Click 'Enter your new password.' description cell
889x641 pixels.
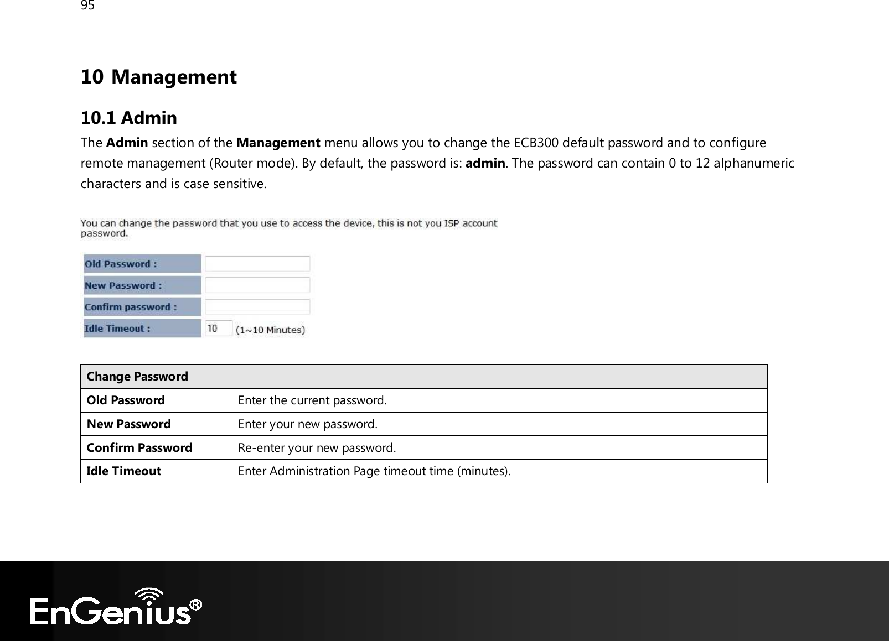point(500,424)
